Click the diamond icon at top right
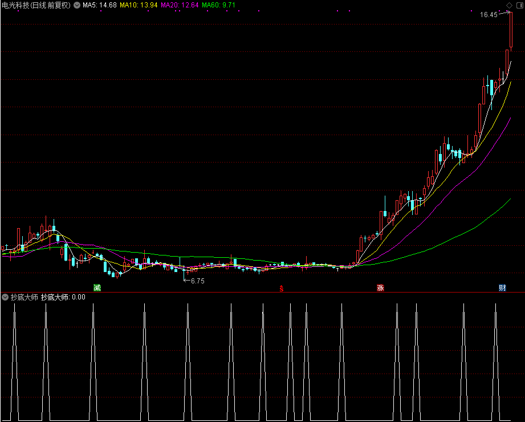 509,5
